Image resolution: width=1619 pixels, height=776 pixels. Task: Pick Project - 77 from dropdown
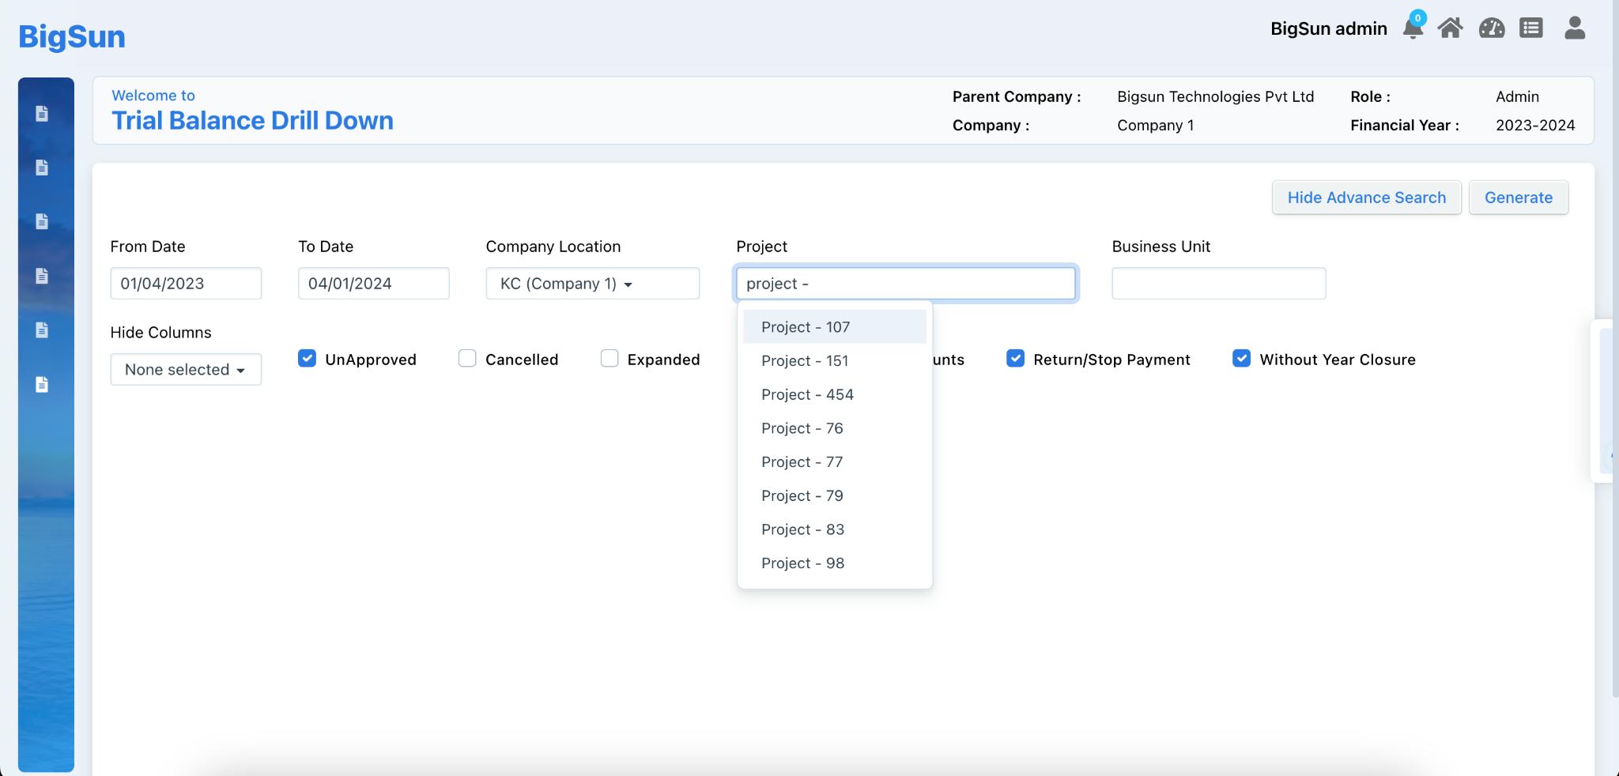(835, 462)
